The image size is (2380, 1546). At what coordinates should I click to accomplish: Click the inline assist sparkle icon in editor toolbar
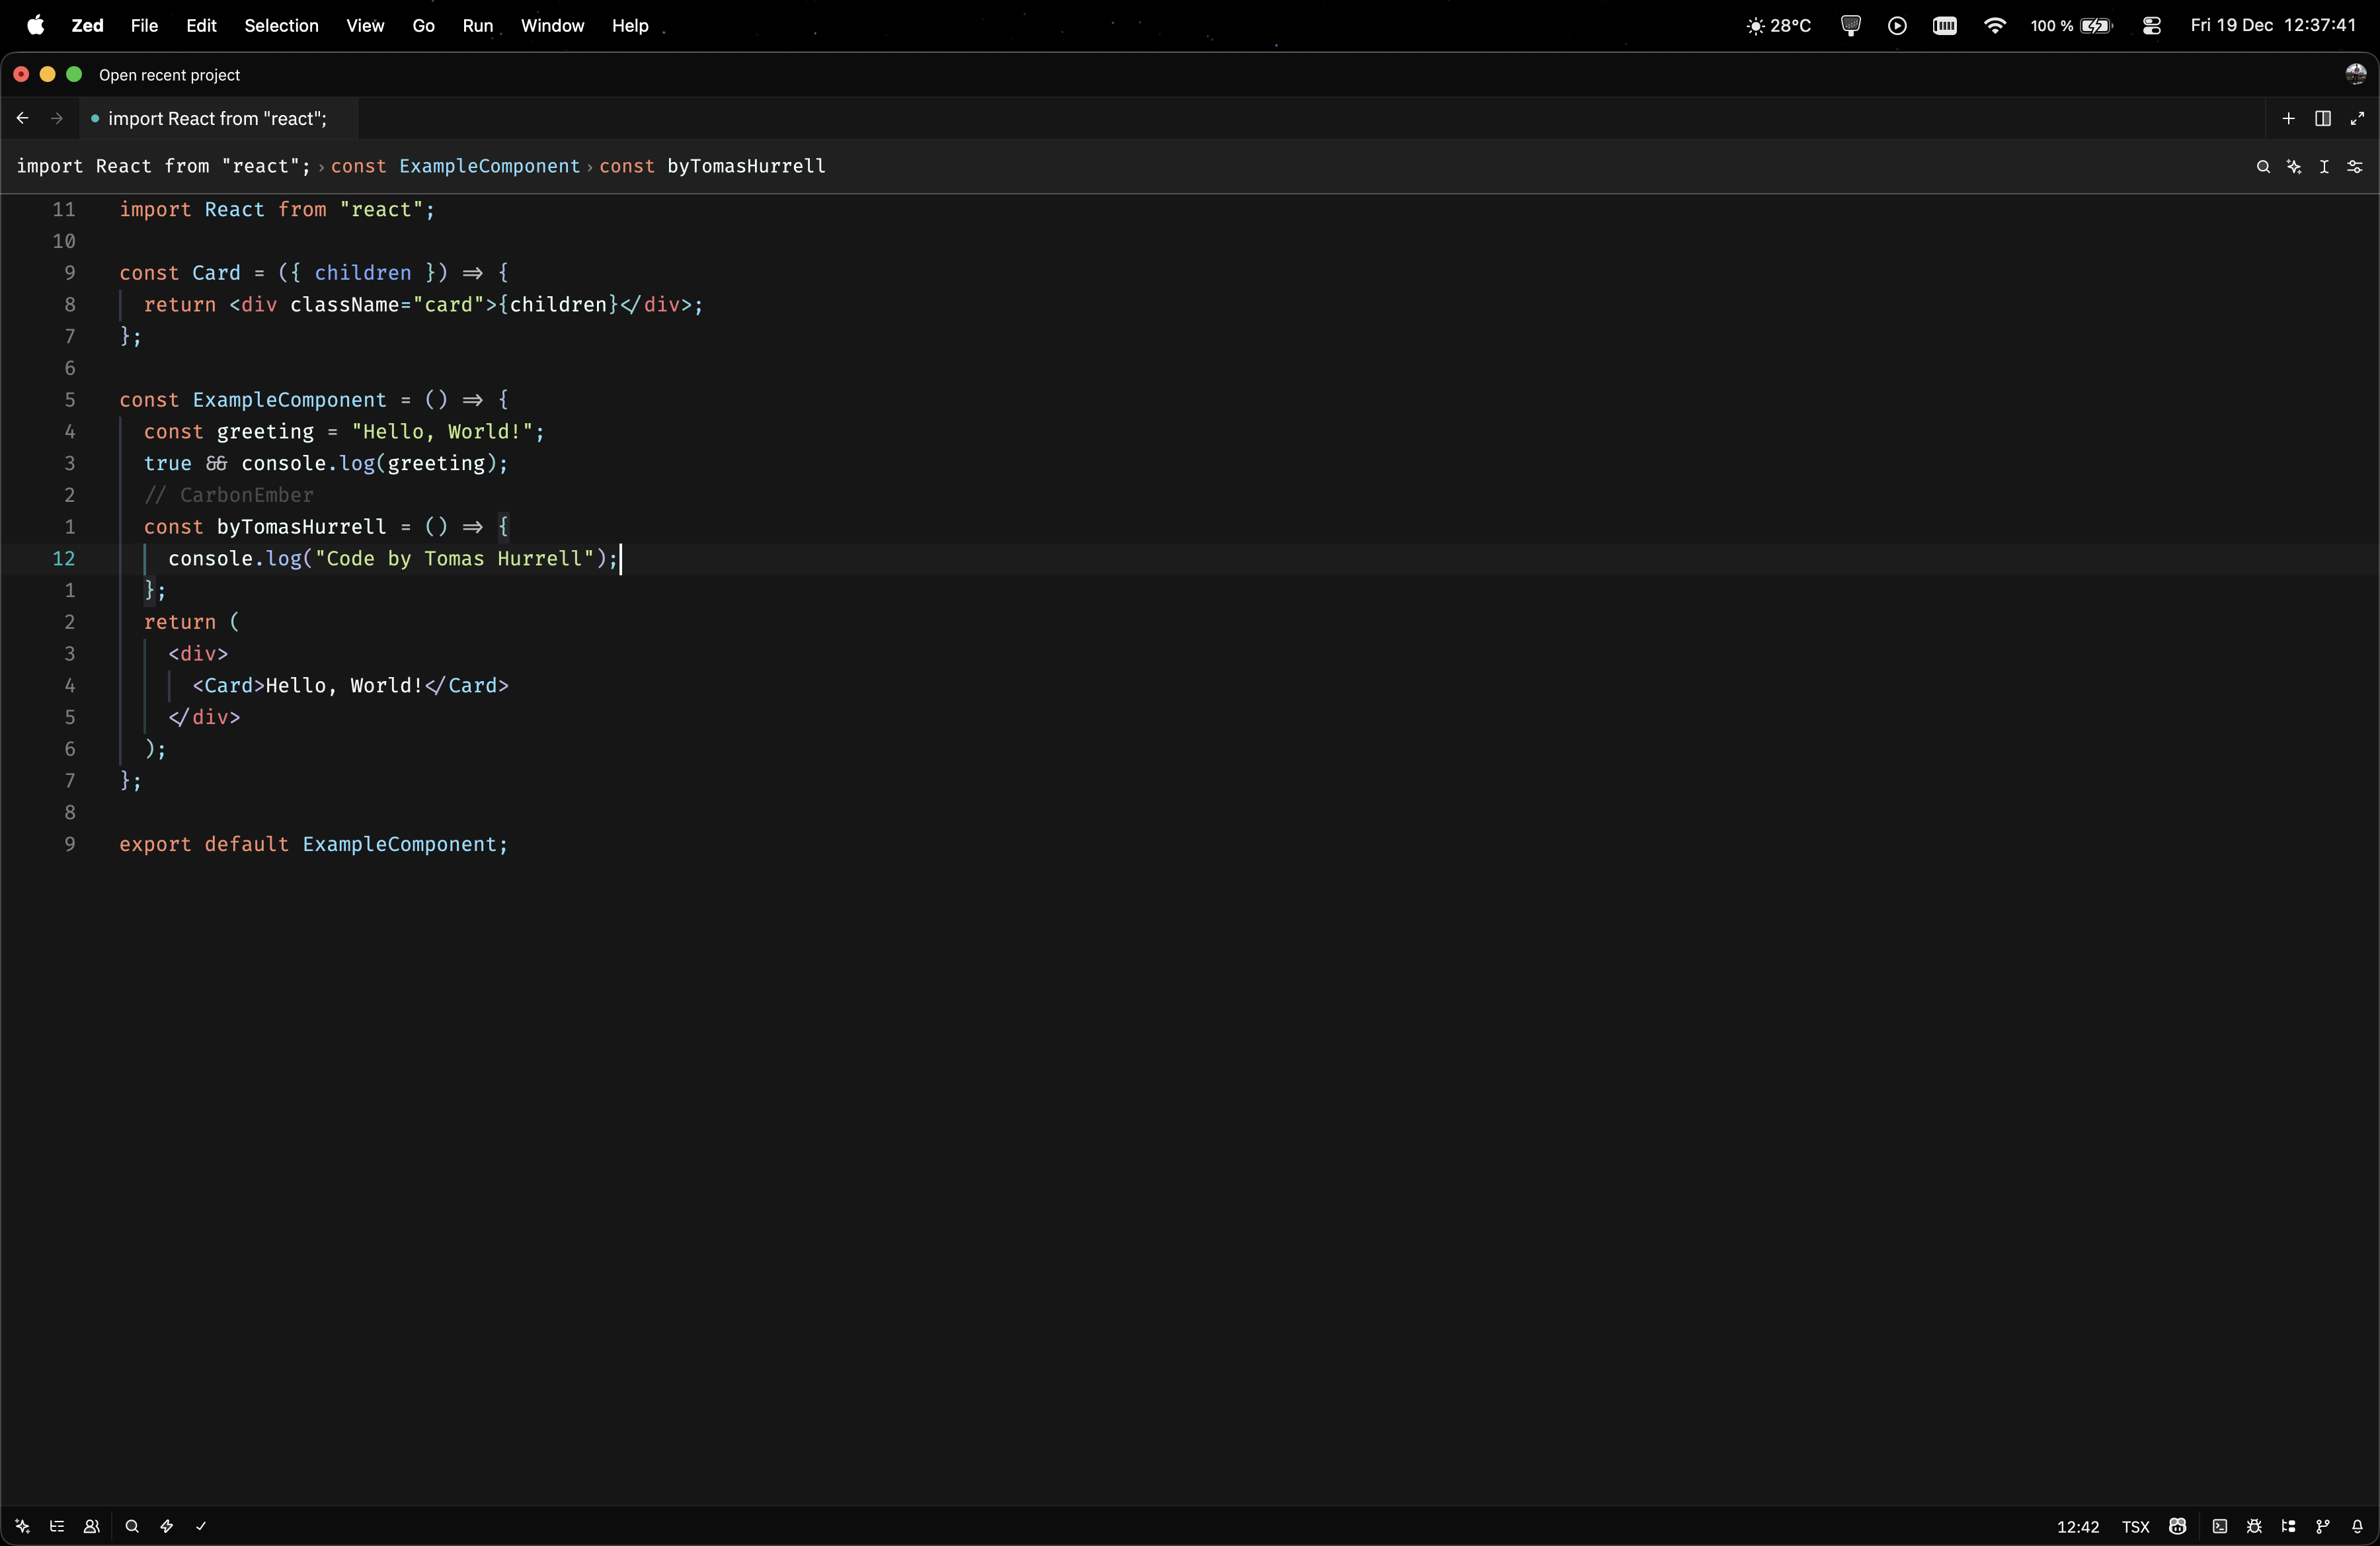(x=2294, y=167)
